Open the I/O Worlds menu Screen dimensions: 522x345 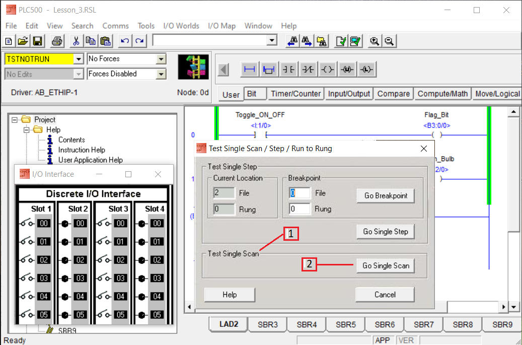click(181, 26)
